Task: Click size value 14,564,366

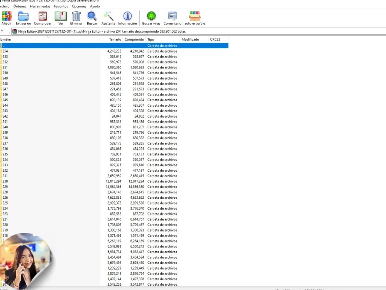Action: tap(113, 187)
